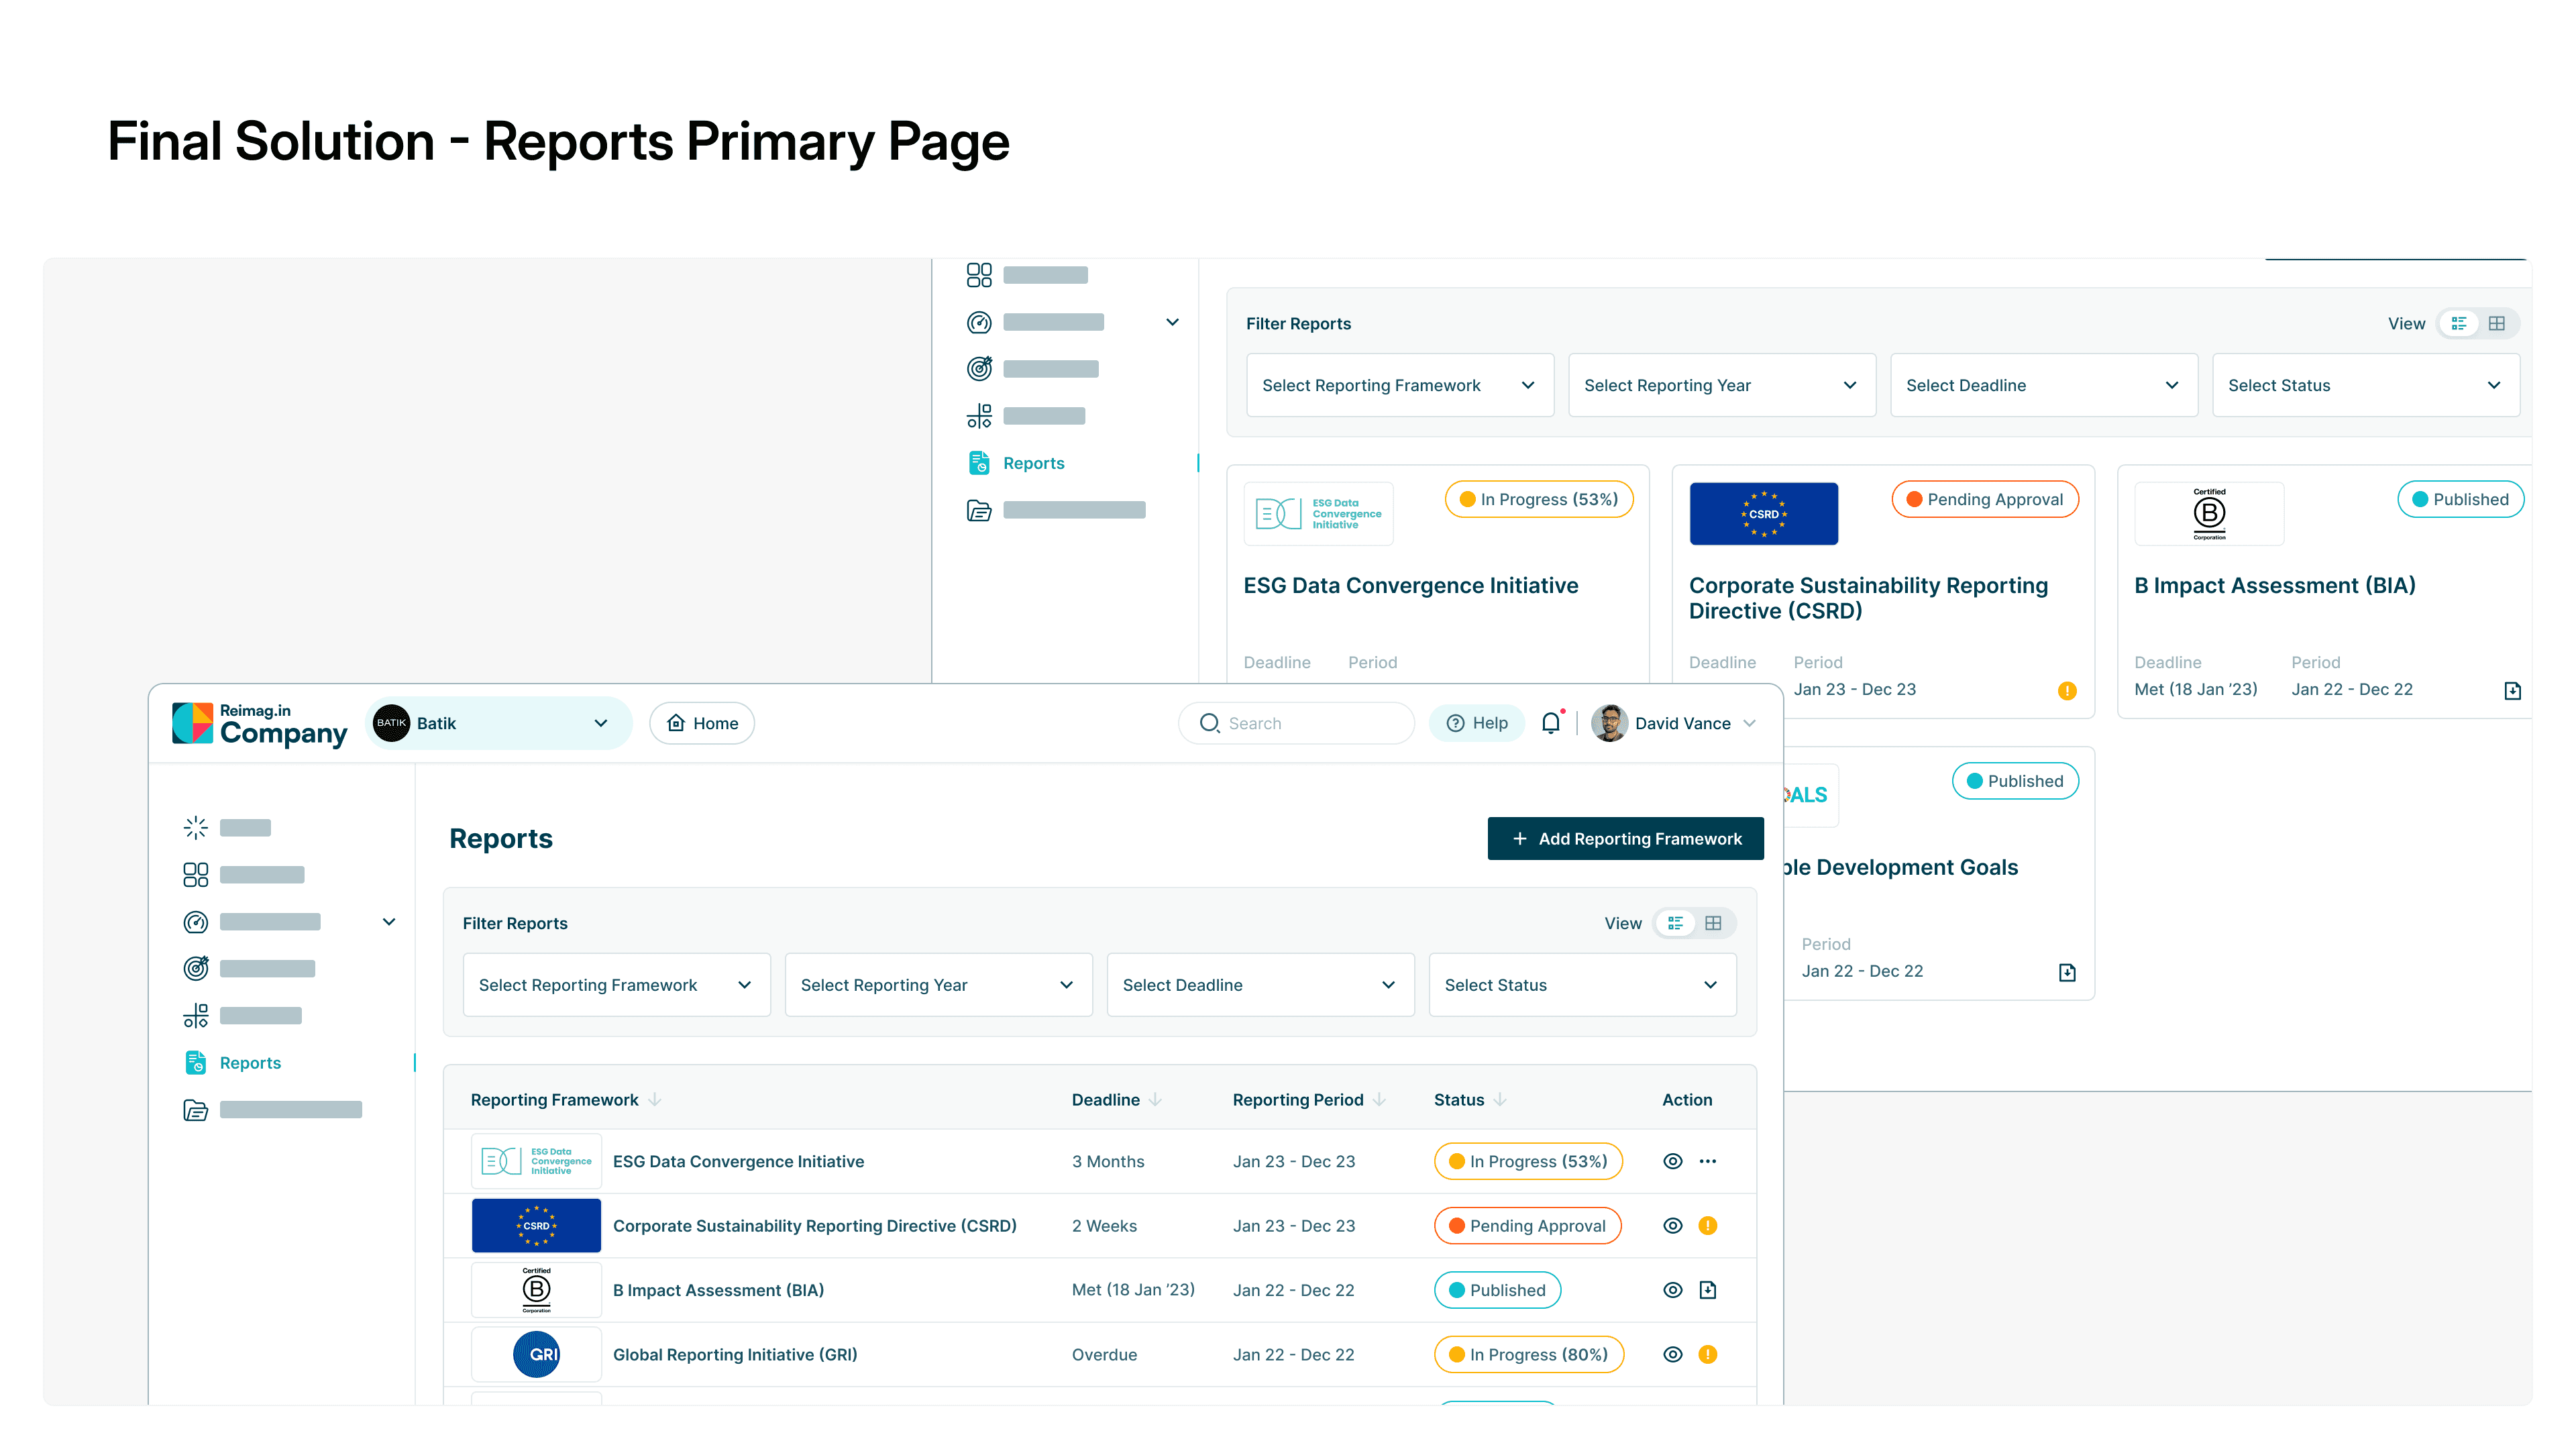Switch to list view in front Filter Reports
Screen dimensions: 2576x1449
(1676, 923)
